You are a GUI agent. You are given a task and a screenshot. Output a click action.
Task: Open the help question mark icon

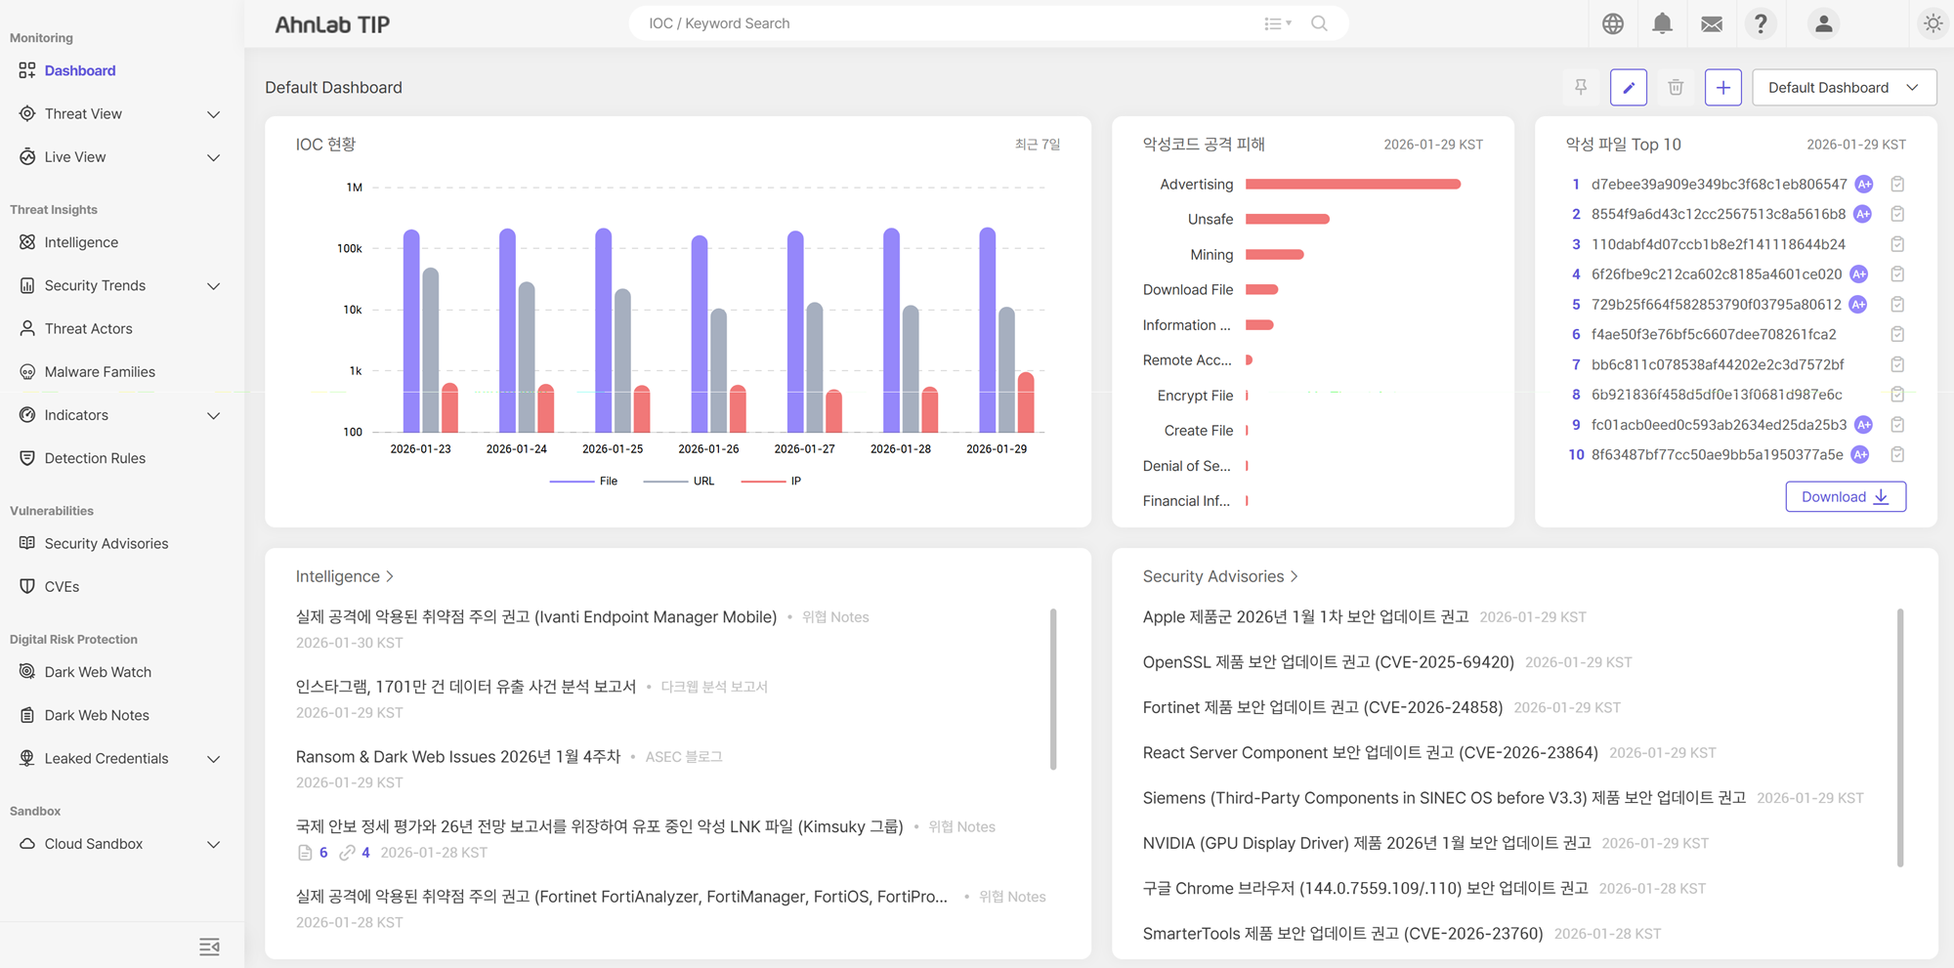tap(1761, 23)
